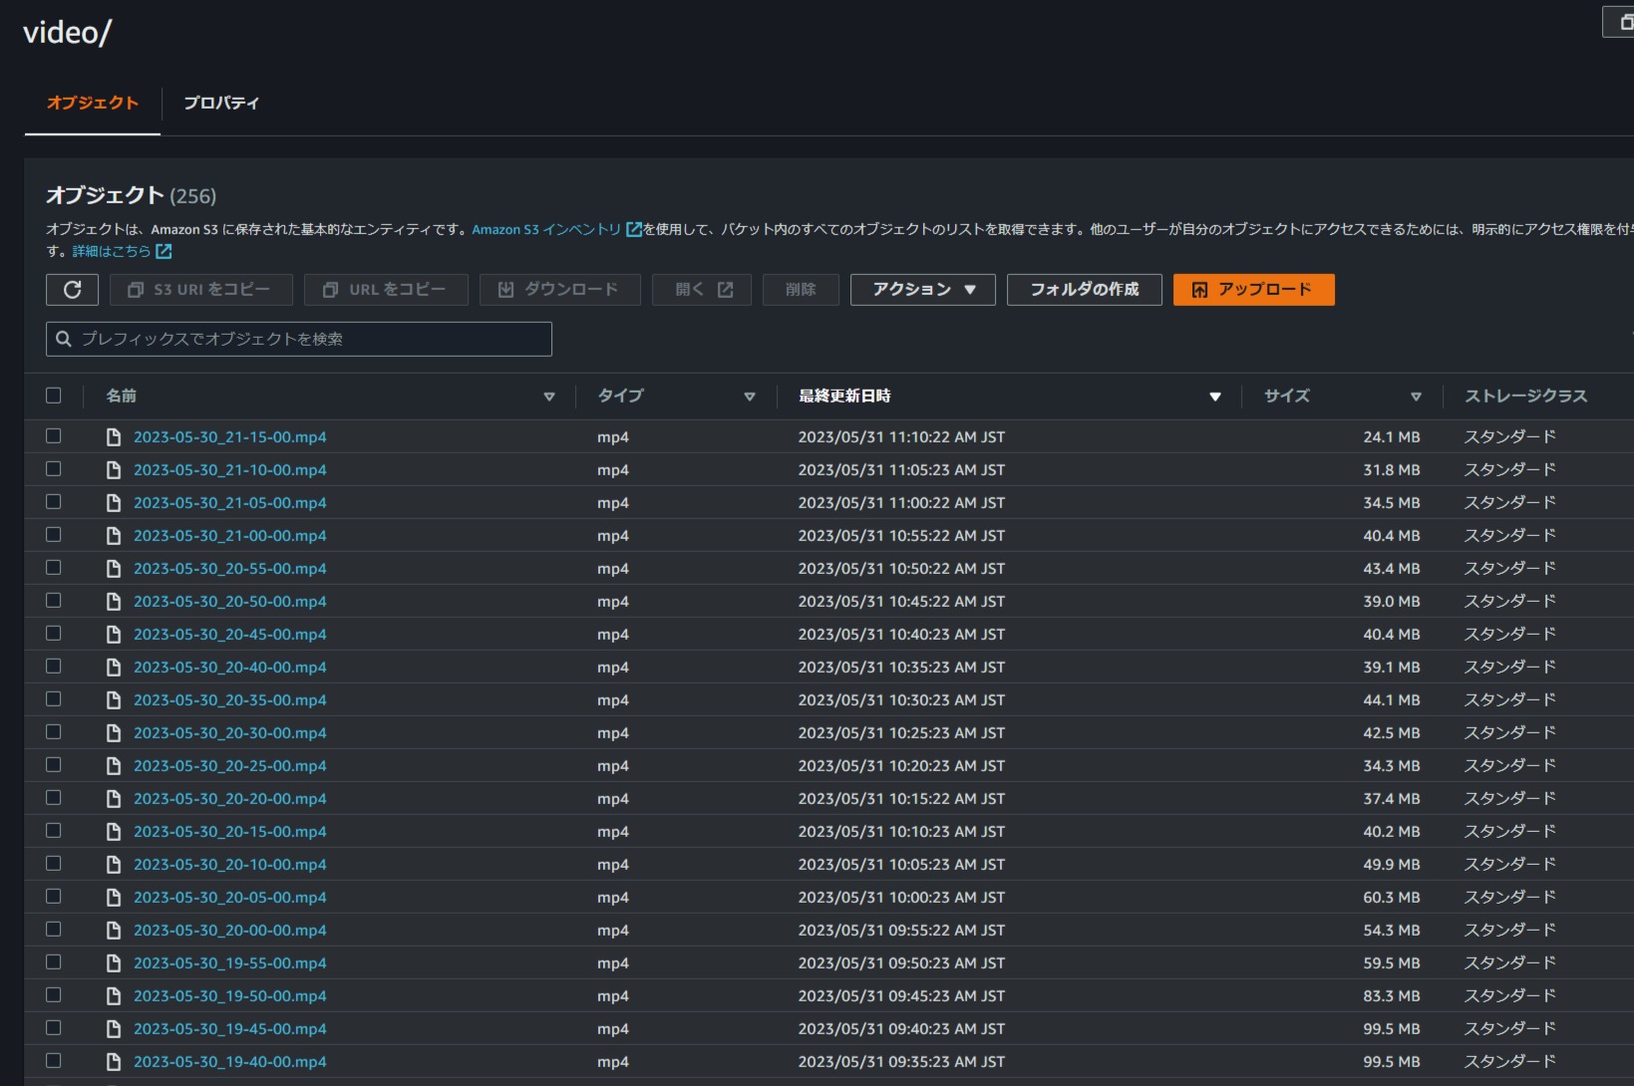Open the アクション dropdown menu

[x=921, y=289]
